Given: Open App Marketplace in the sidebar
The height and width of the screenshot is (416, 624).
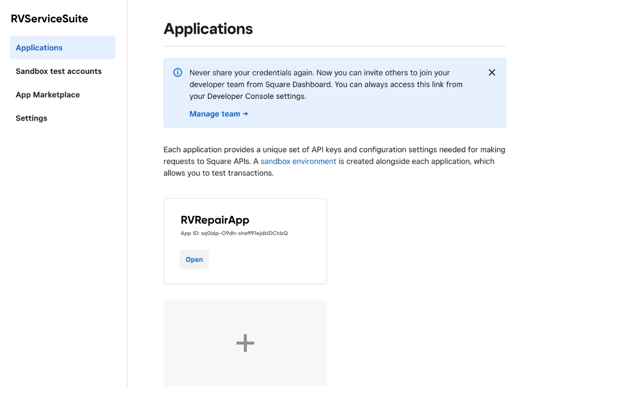Looking at the screenshot, I should pyautogui.click(x=48, y=95).
